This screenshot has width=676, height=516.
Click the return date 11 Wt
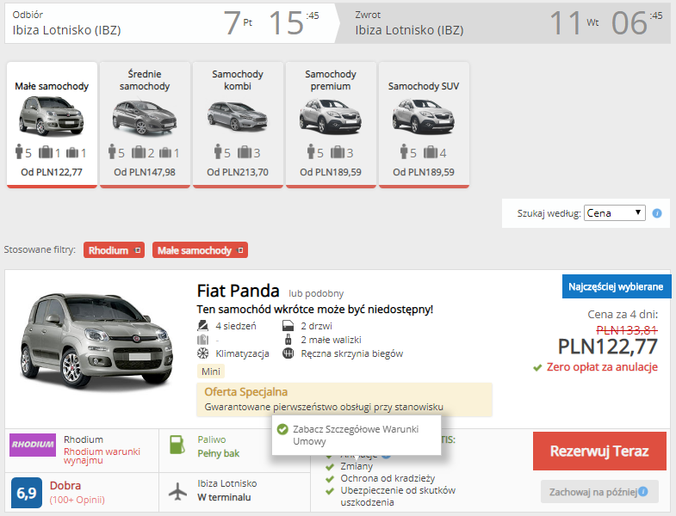[x=574, y=22]
